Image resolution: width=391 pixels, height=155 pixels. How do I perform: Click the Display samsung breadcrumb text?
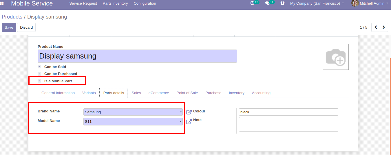47,17
